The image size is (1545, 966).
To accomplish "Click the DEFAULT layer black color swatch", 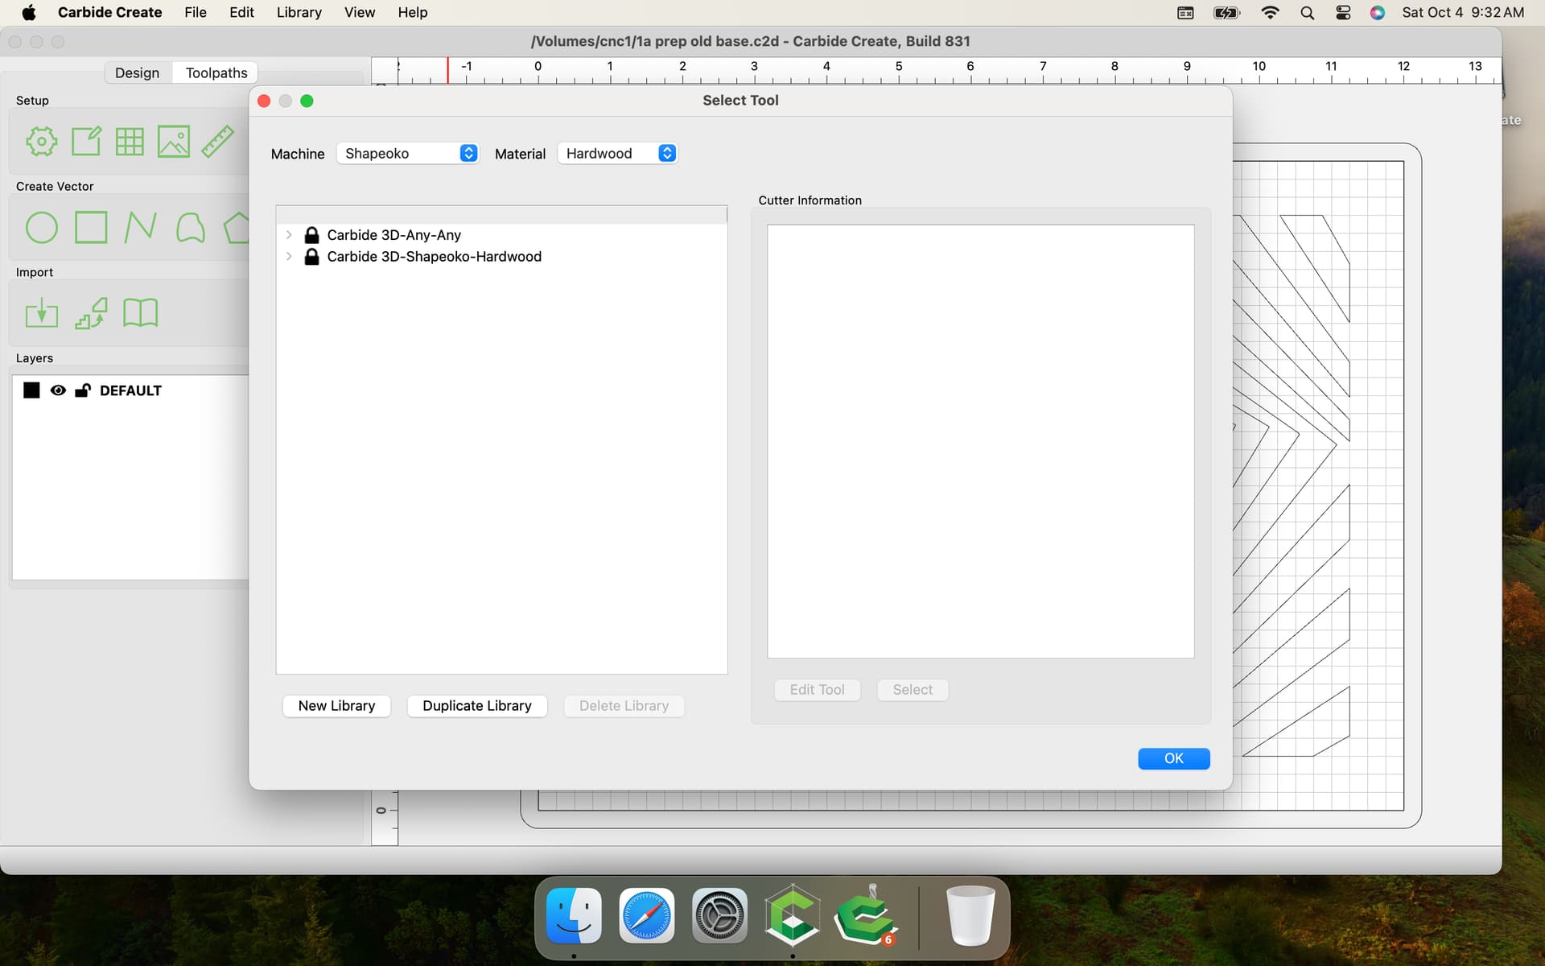I will tap(31, 390).
